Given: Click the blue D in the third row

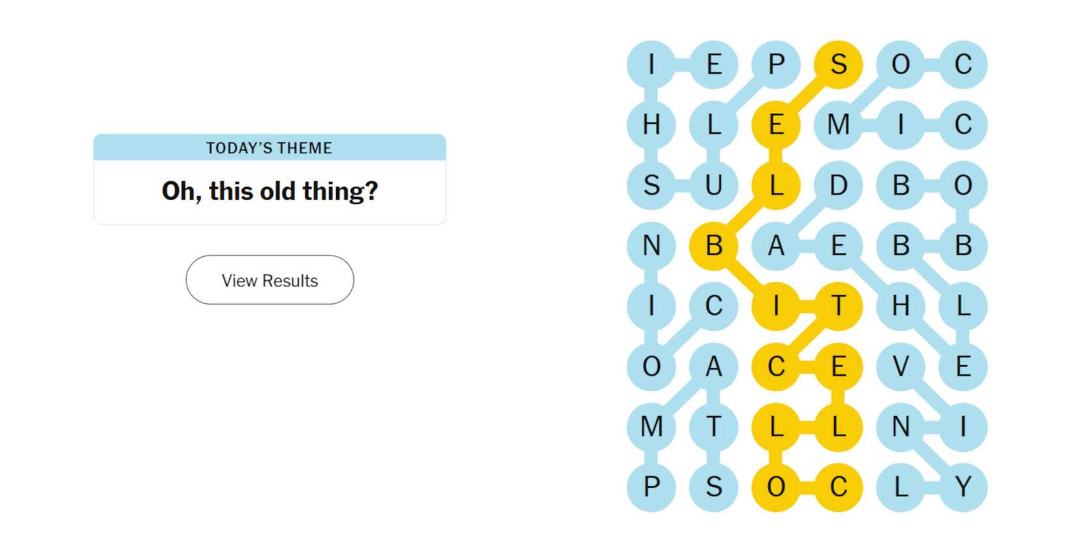Looking at the screenshot, I should (x=837, y=186).
